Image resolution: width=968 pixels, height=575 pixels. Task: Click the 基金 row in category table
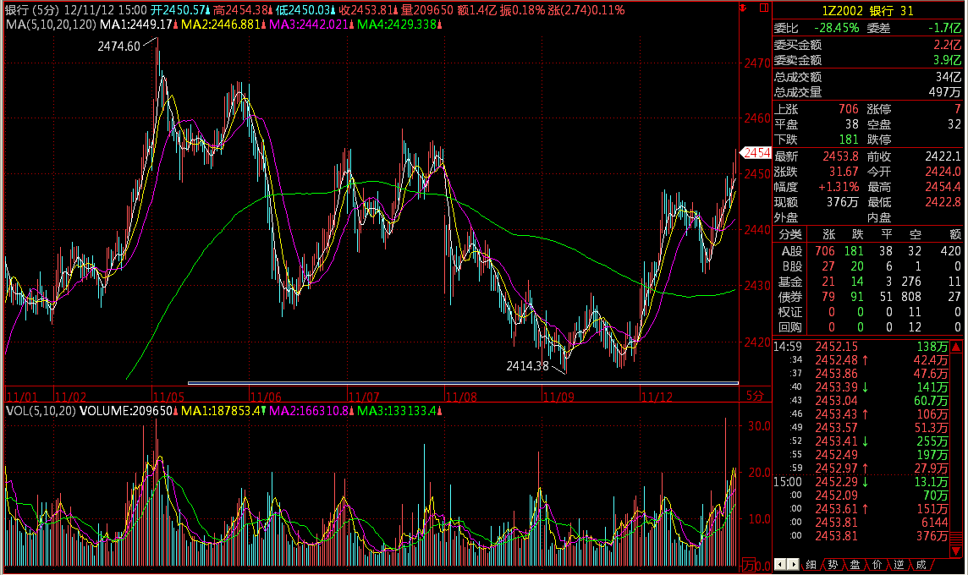(867, 282)
